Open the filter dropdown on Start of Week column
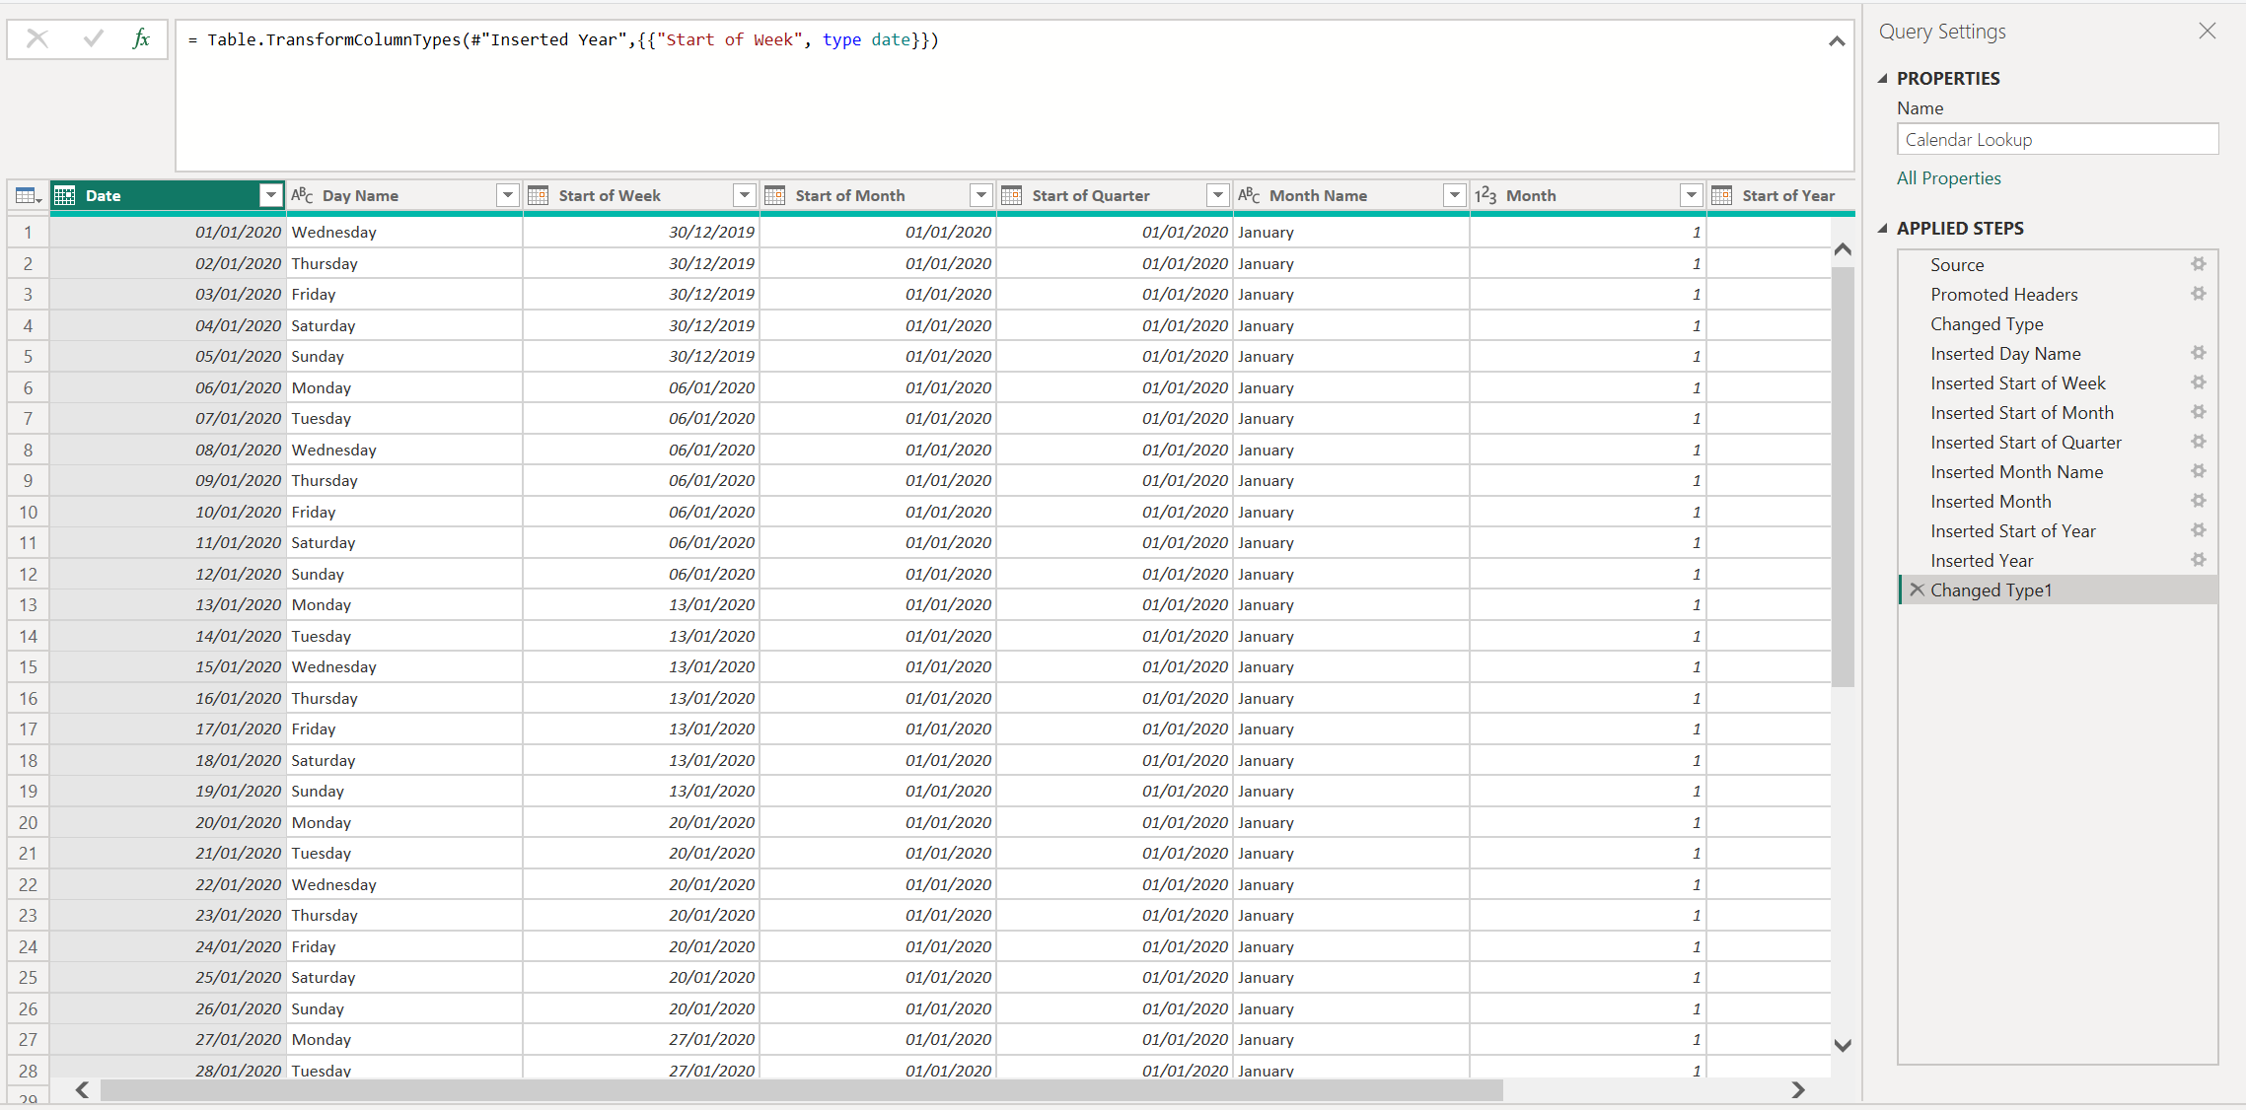This screenshot has height=1110, width=2246. point(745,195)
